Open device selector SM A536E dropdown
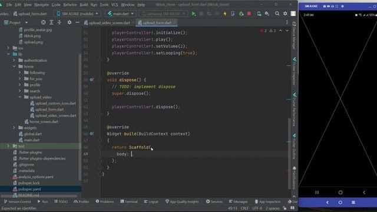The width and height of the screenshot is (377, 212). (78, 14)
